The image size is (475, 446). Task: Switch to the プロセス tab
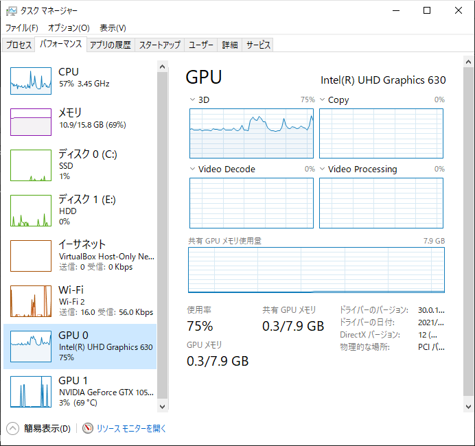19,45
